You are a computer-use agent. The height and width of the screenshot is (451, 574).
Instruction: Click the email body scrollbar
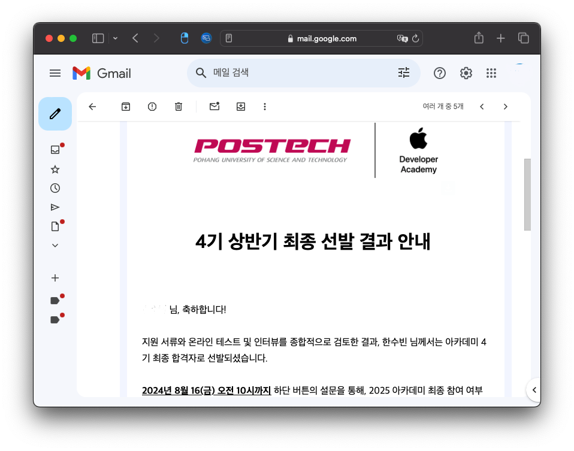click(527, 195)
